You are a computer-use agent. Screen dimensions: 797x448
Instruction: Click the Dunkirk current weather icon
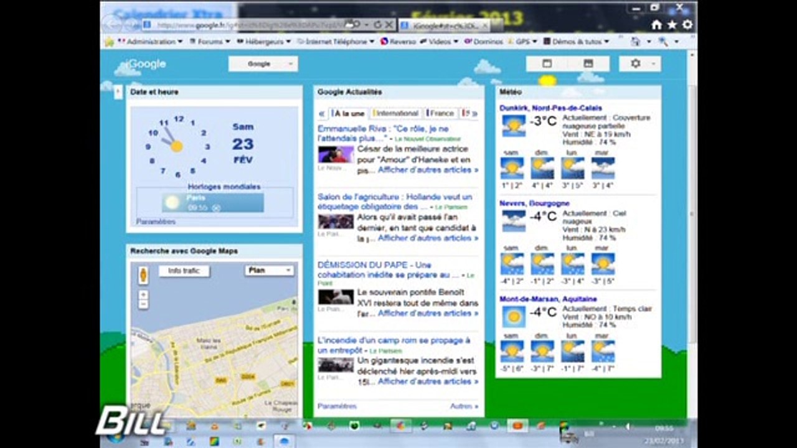pyautogui.click(x=514, y=125)
